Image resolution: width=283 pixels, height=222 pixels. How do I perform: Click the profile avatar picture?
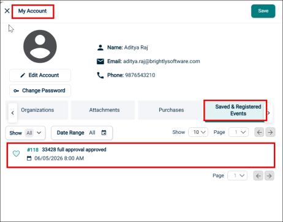[40, 46]
